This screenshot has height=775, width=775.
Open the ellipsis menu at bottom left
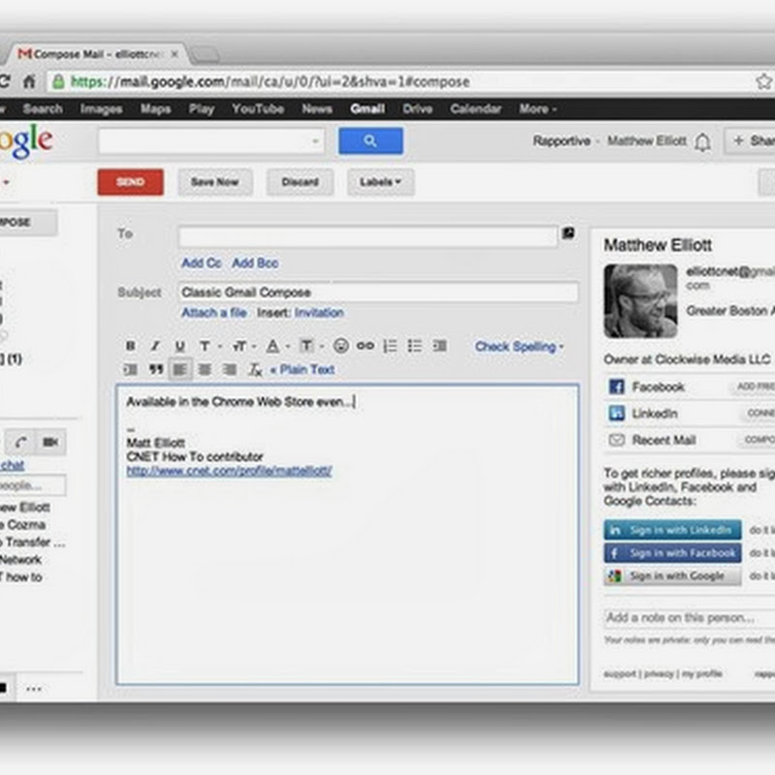(x=34, y=689)
